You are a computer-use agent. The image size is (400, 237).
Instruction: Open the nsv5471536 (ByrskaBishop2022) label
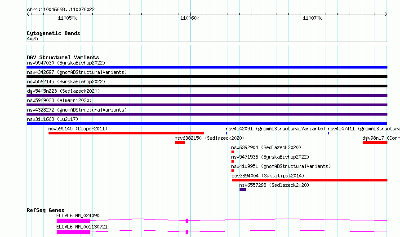coord(270,157)
